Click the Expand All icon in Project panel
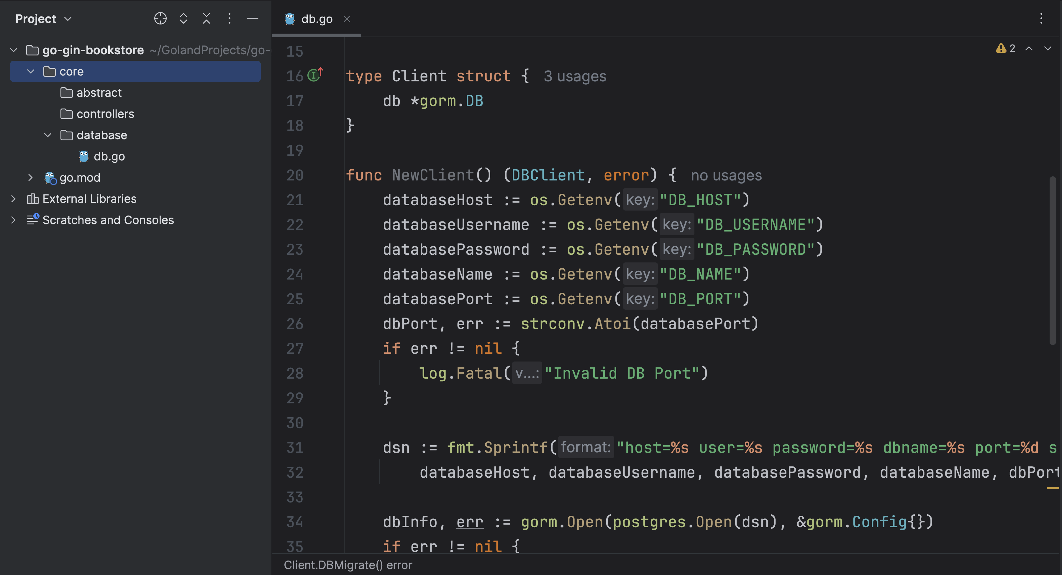Image resolution: width=1062 pixels, height=575 pixels. pyautogui.click(x=183, y=19)
